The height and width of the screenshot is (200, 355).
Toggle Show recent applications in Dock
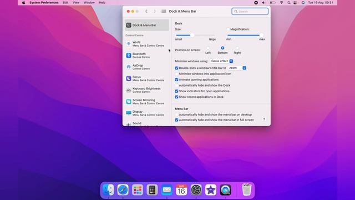[x=176, y=97]
